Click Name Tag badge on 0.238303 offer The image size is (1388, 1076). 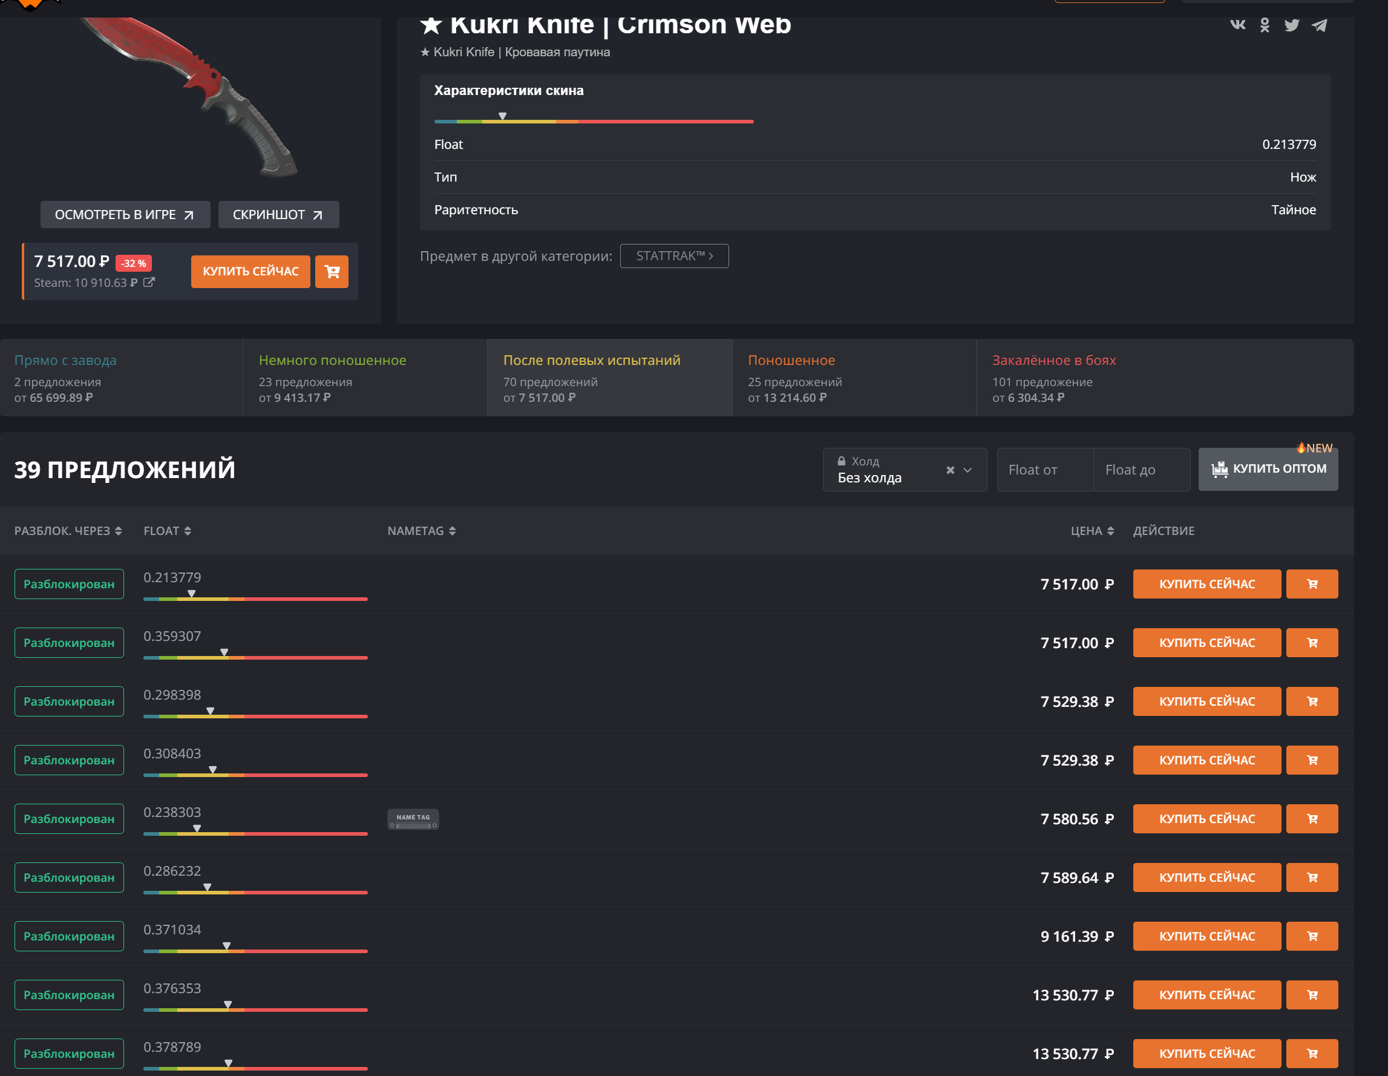tap(413, 819)
